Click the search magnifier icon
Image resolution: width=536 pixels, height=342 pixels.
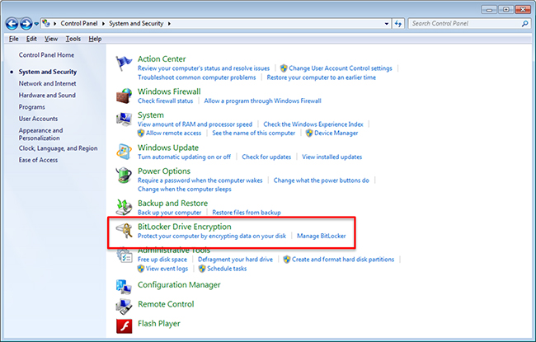click(524, 24)
